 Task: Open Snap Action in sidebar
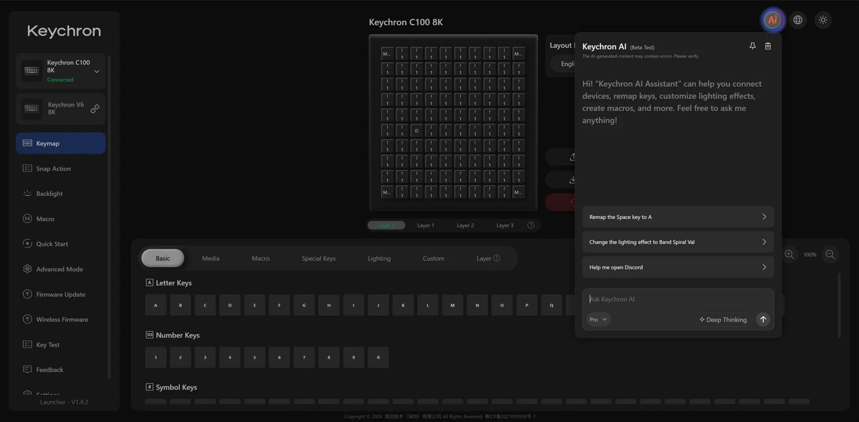coord(61,168)
